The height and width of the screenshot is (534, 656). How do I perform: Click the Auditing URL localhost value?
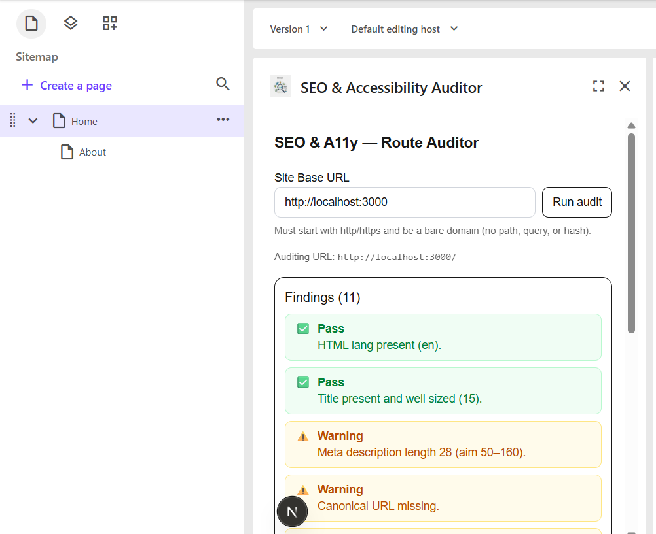[x=397, y=257]
